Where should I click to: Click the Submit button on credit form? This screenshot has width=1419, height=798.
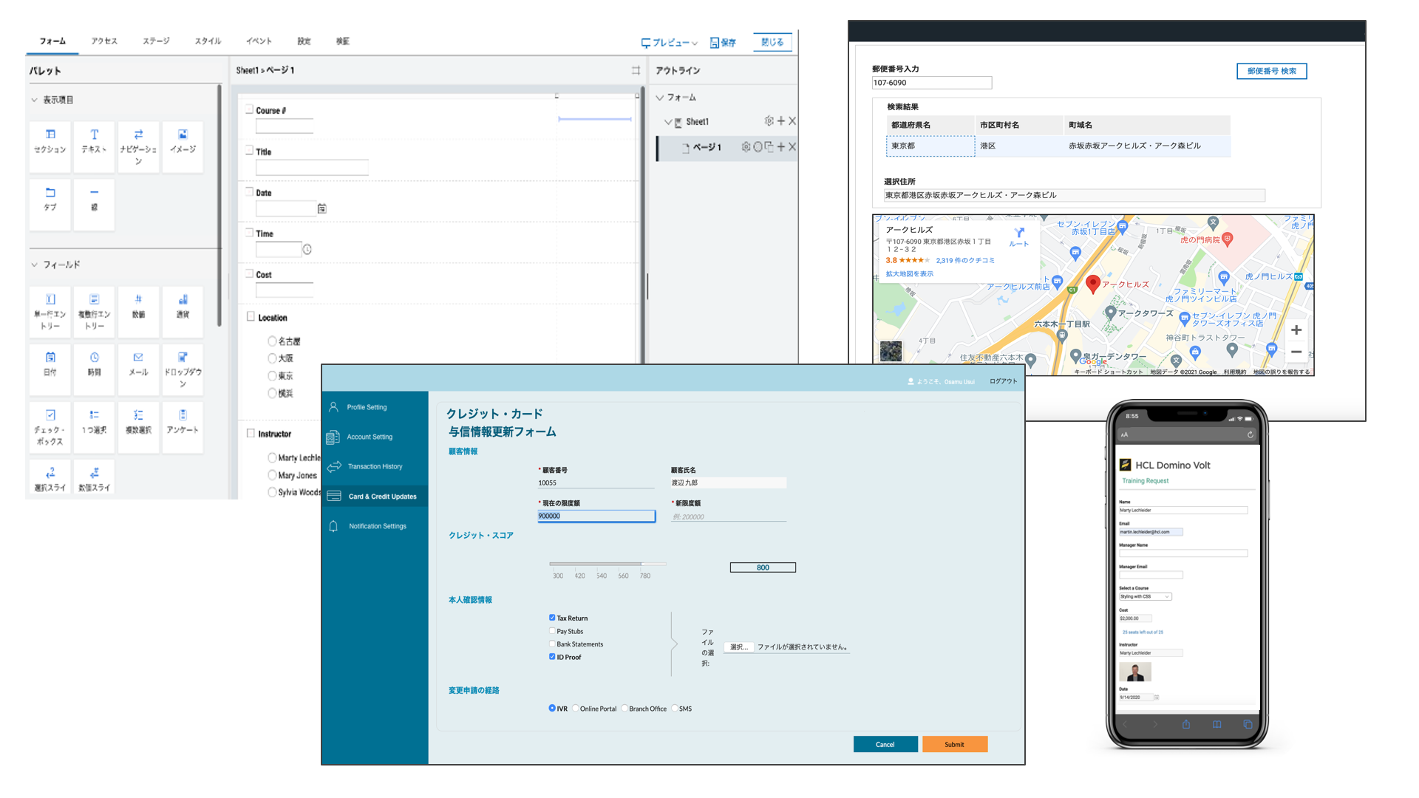[952, 743]
